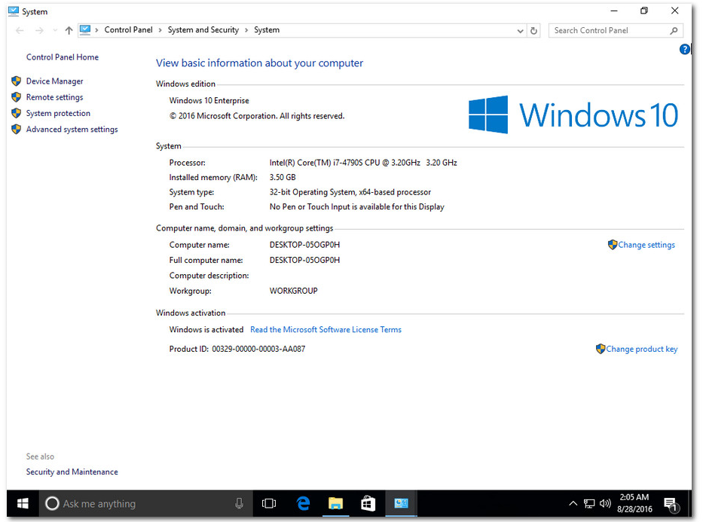Click System and Security breadcrumb
The image size is (703, 522).
point(203,29)
